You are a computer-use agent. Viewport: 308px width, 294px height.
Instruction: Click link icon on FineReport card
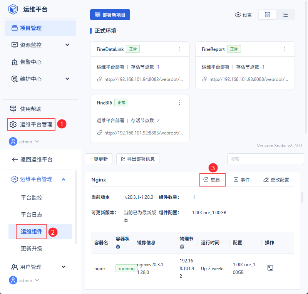[x=205, y=79]
